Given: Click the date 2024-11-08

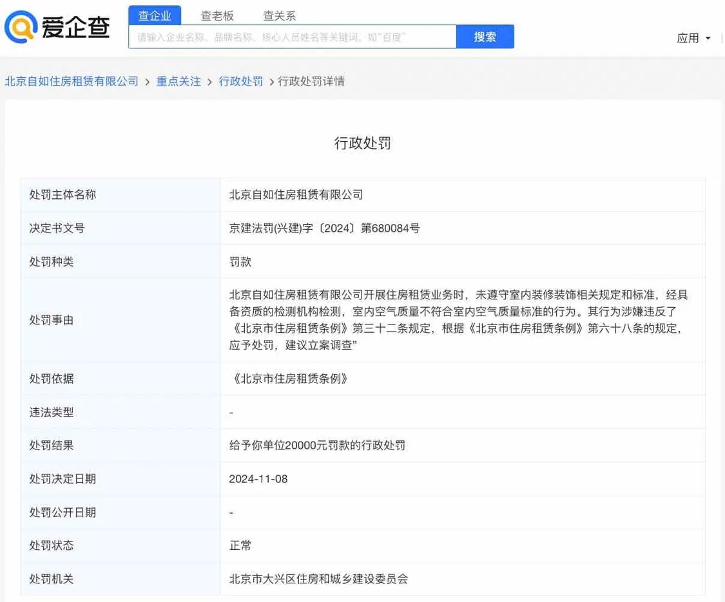Looking at the screenshot, I should (x=258, y=478).
